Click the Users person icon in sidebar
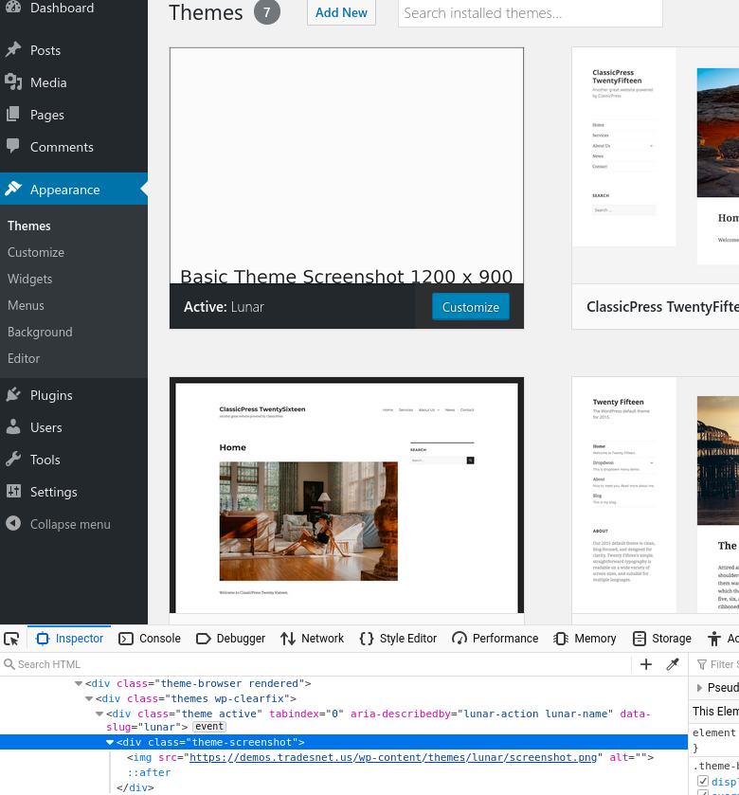This screenshot has height=795, width=739. [x=13, y=427]
